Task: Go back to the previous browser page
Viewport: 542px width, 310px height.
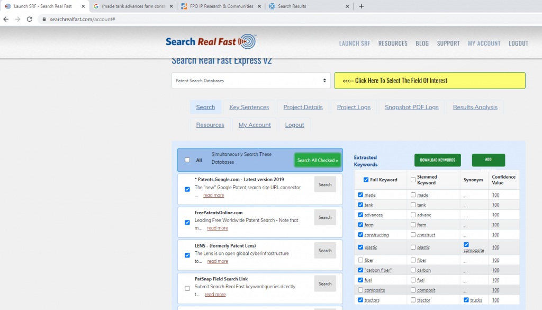Action: (6, 20)
